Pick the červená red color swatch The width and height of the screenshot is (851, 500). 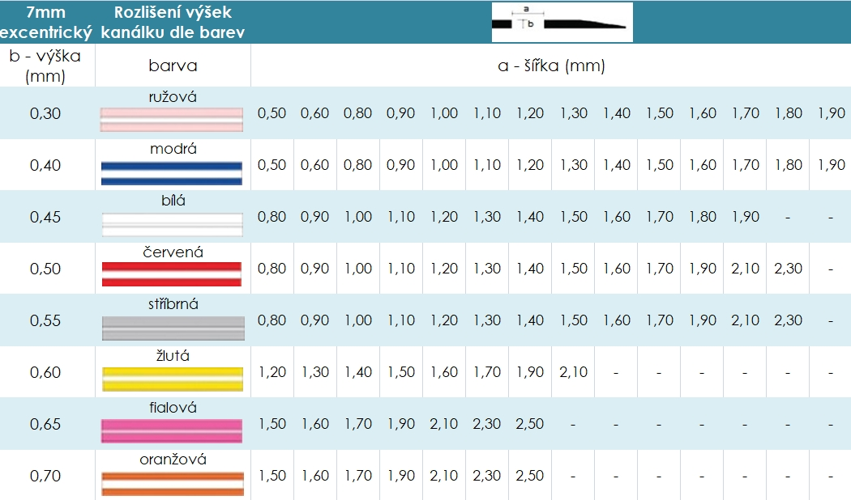(172, 275)
